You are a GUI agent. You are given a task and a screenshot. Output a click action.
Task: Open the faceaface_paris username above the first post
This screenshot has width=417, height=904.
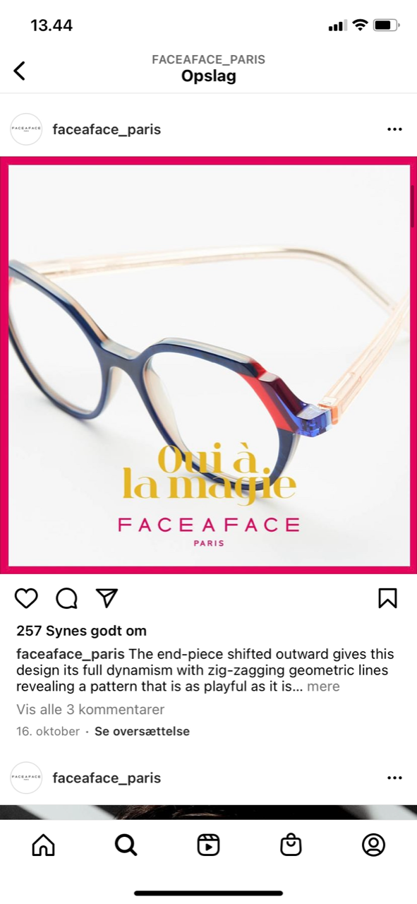pos(107,129)
